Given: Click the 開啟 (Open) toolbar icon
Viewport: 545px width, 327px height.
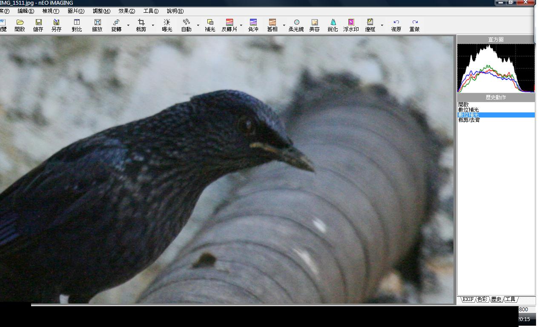Looking at the screenshot, I should coord(20,25).
